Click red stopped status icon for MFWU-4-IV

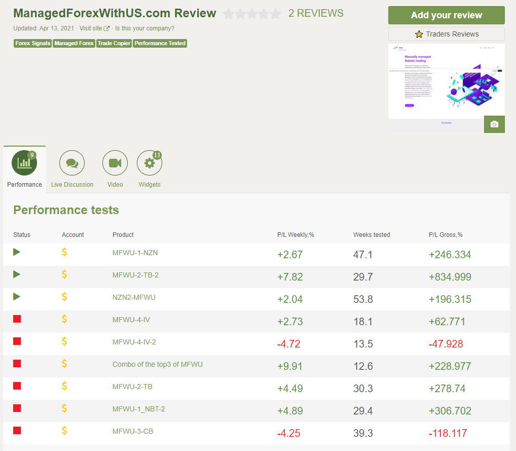[x=17, y=319]
